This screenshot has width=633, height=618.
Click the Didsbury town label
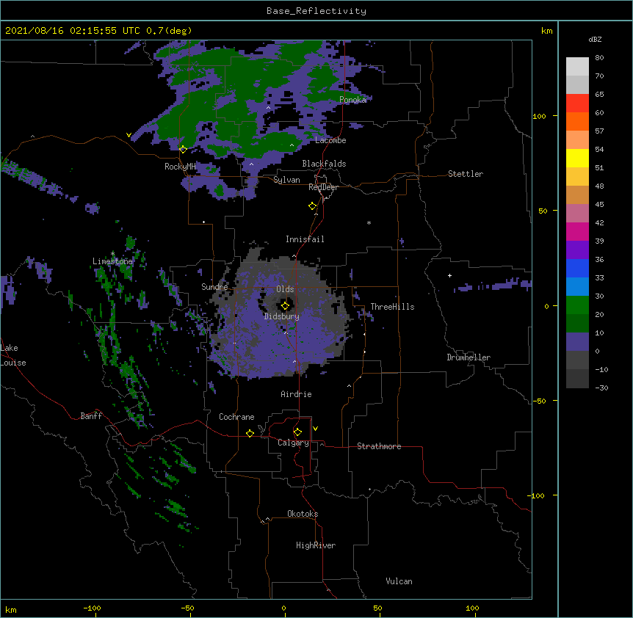(282, 316)
